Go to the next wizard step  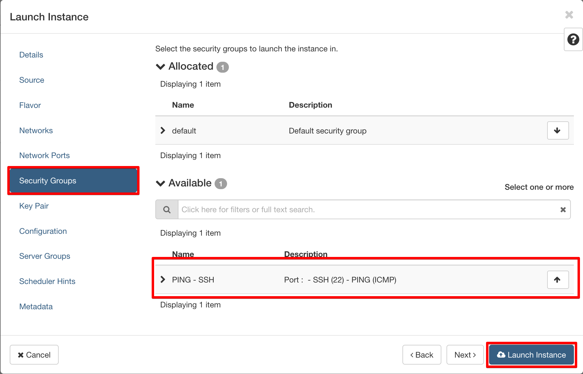465,355
